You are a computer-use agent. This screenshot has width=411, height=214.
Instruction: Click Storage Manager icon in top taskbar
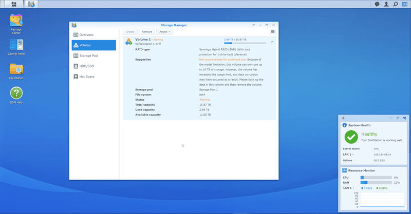31,4
